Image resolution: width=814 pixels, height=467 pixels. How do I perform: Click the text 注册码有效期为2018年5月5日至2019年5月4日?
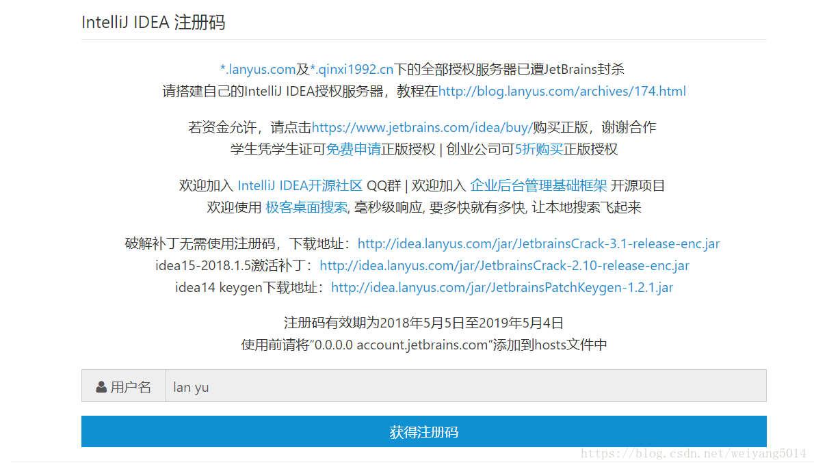(423, 323)
